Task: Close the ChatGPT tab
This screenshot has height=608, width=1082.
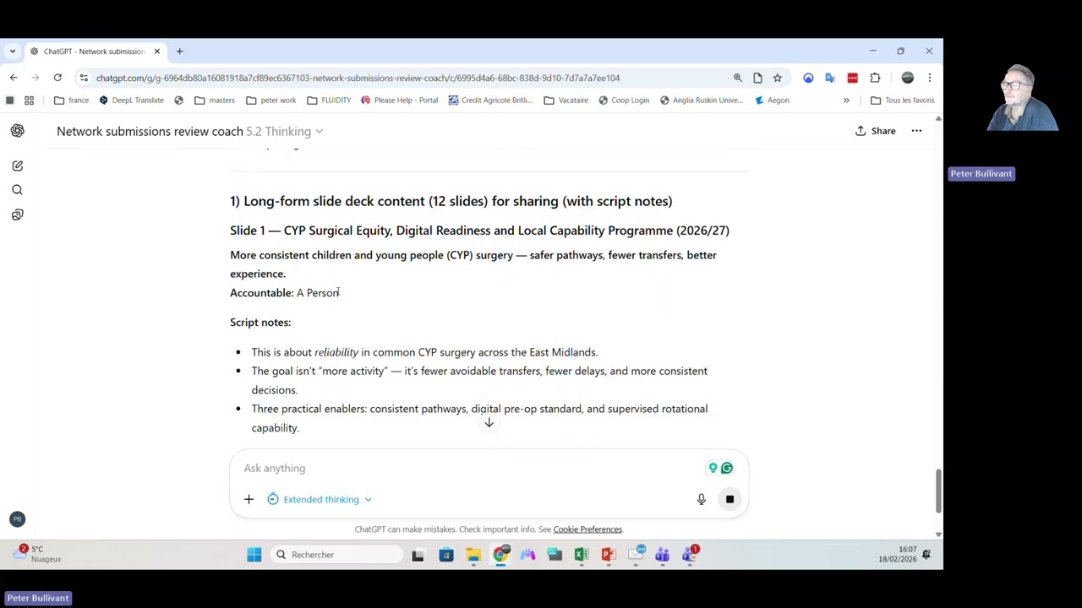Action: point(156,52)
